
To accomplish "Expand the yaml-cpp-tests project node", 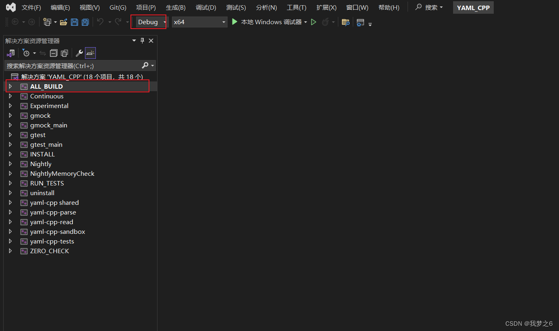I will pos(10,241).
